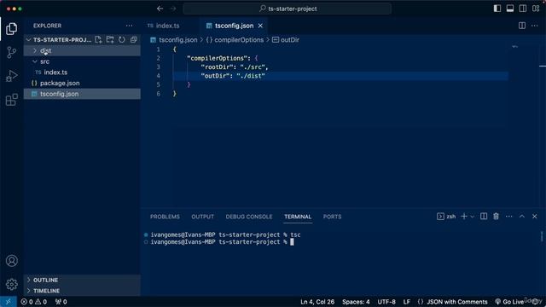Split the editor to the right
The height and width of the screenshot is (307, 546).
[x=522, y=26]
